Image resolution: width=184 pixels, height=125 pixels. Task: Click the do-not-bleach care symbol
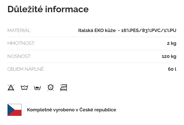11,88
